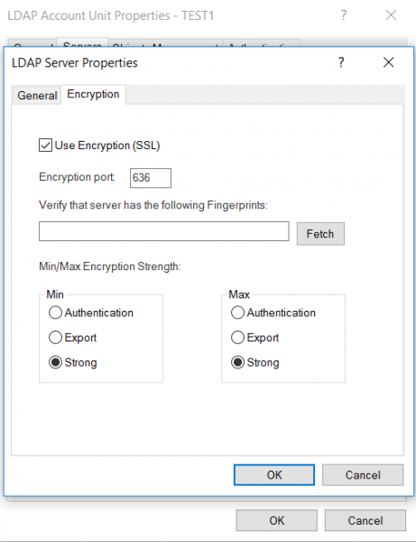Confirm LDAP Server Properties with OK

coord(274,475)
